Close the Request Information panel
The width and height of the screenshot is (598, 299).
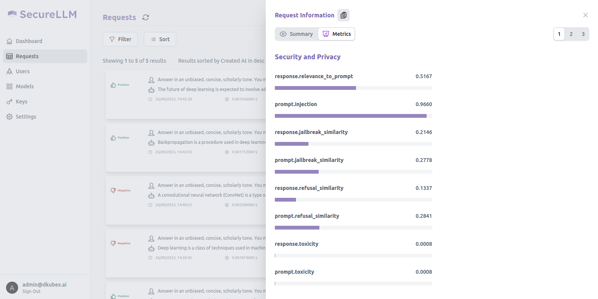pos(585,15)
